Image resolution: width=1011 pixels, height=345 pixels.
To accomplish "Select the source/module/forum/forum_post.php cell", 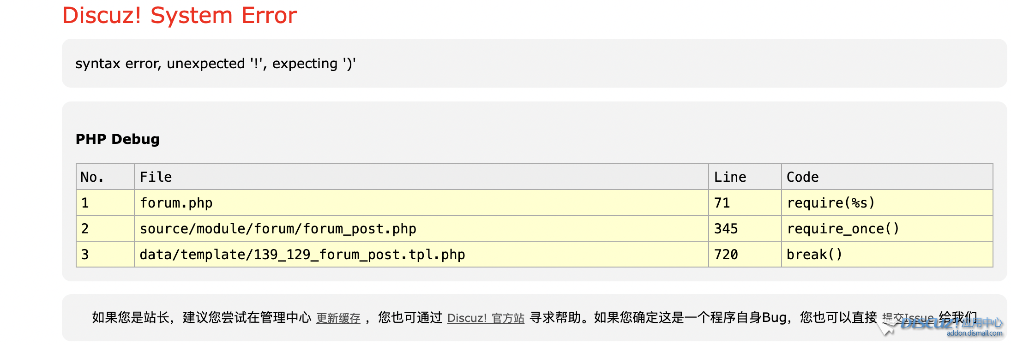I will click(x=278, y=229).
